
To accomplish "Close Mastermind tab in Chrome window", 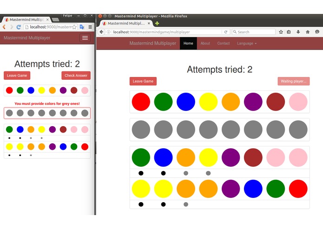I will 47,19.
